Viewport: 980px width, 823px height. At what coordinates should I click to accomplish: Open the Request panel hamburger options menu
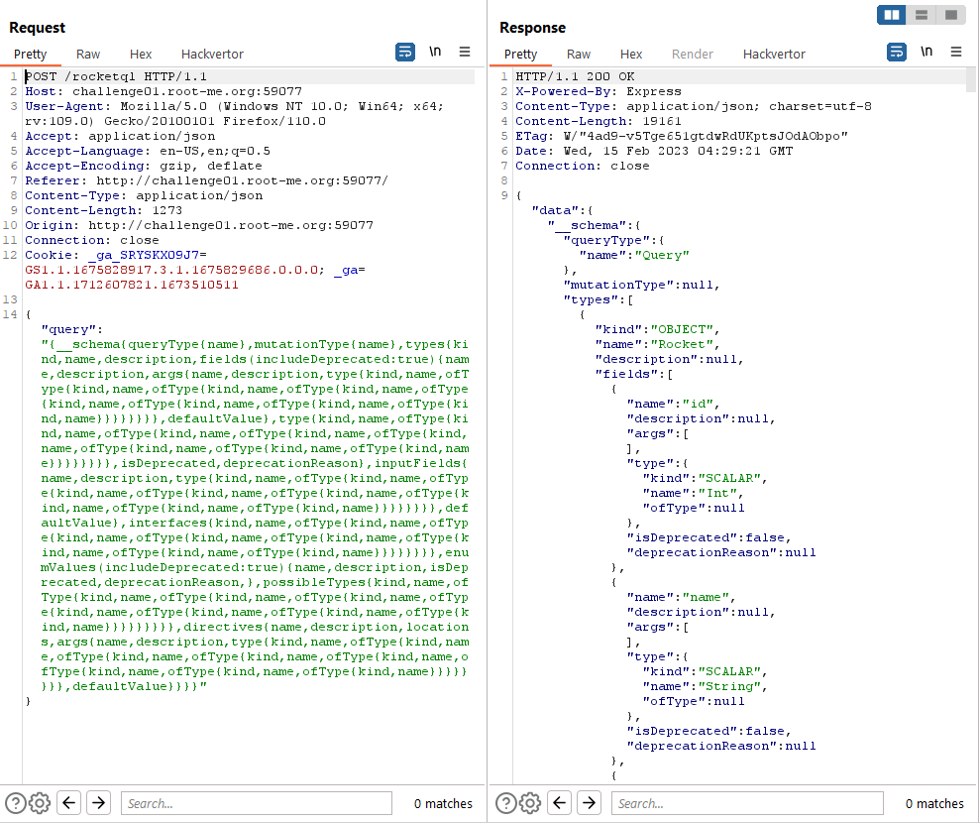pyautogui.click(x=465, y=53)
